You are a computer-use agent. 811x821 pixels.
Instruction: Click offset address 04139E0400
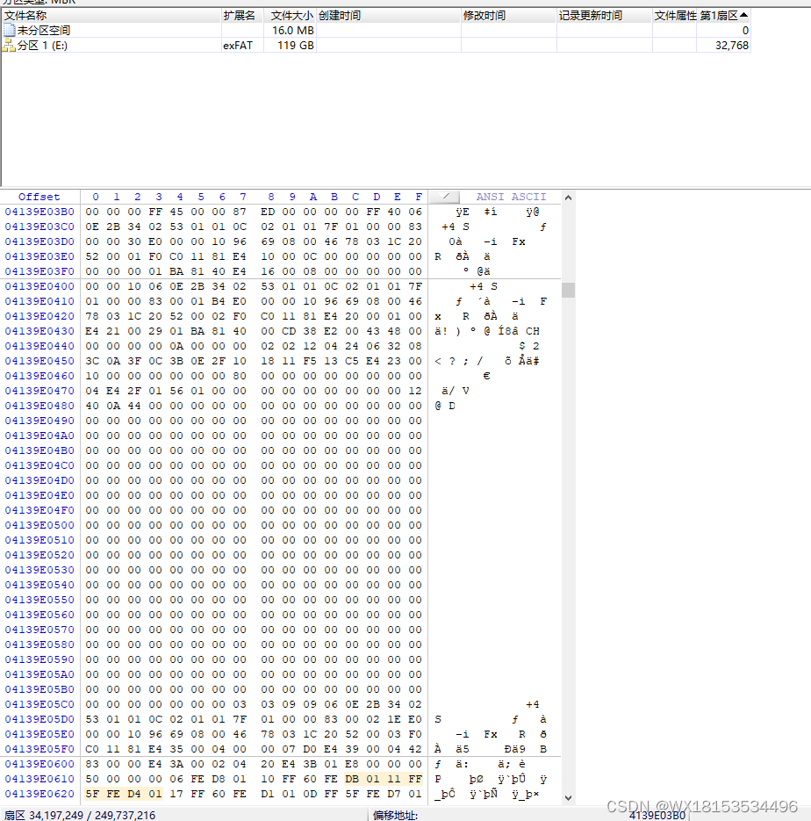[39, 286]
